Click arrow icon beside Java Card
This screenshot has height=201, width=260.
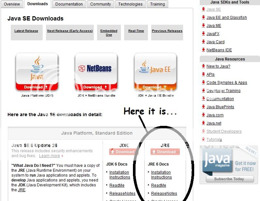pyautogui.click(x=203, y=42)
